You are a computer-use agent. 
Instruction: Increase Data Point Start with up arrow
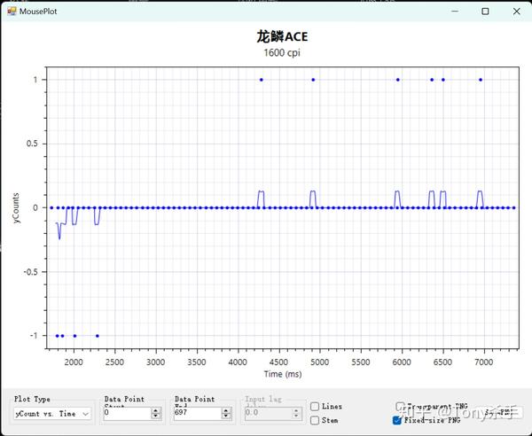(156, 410)
